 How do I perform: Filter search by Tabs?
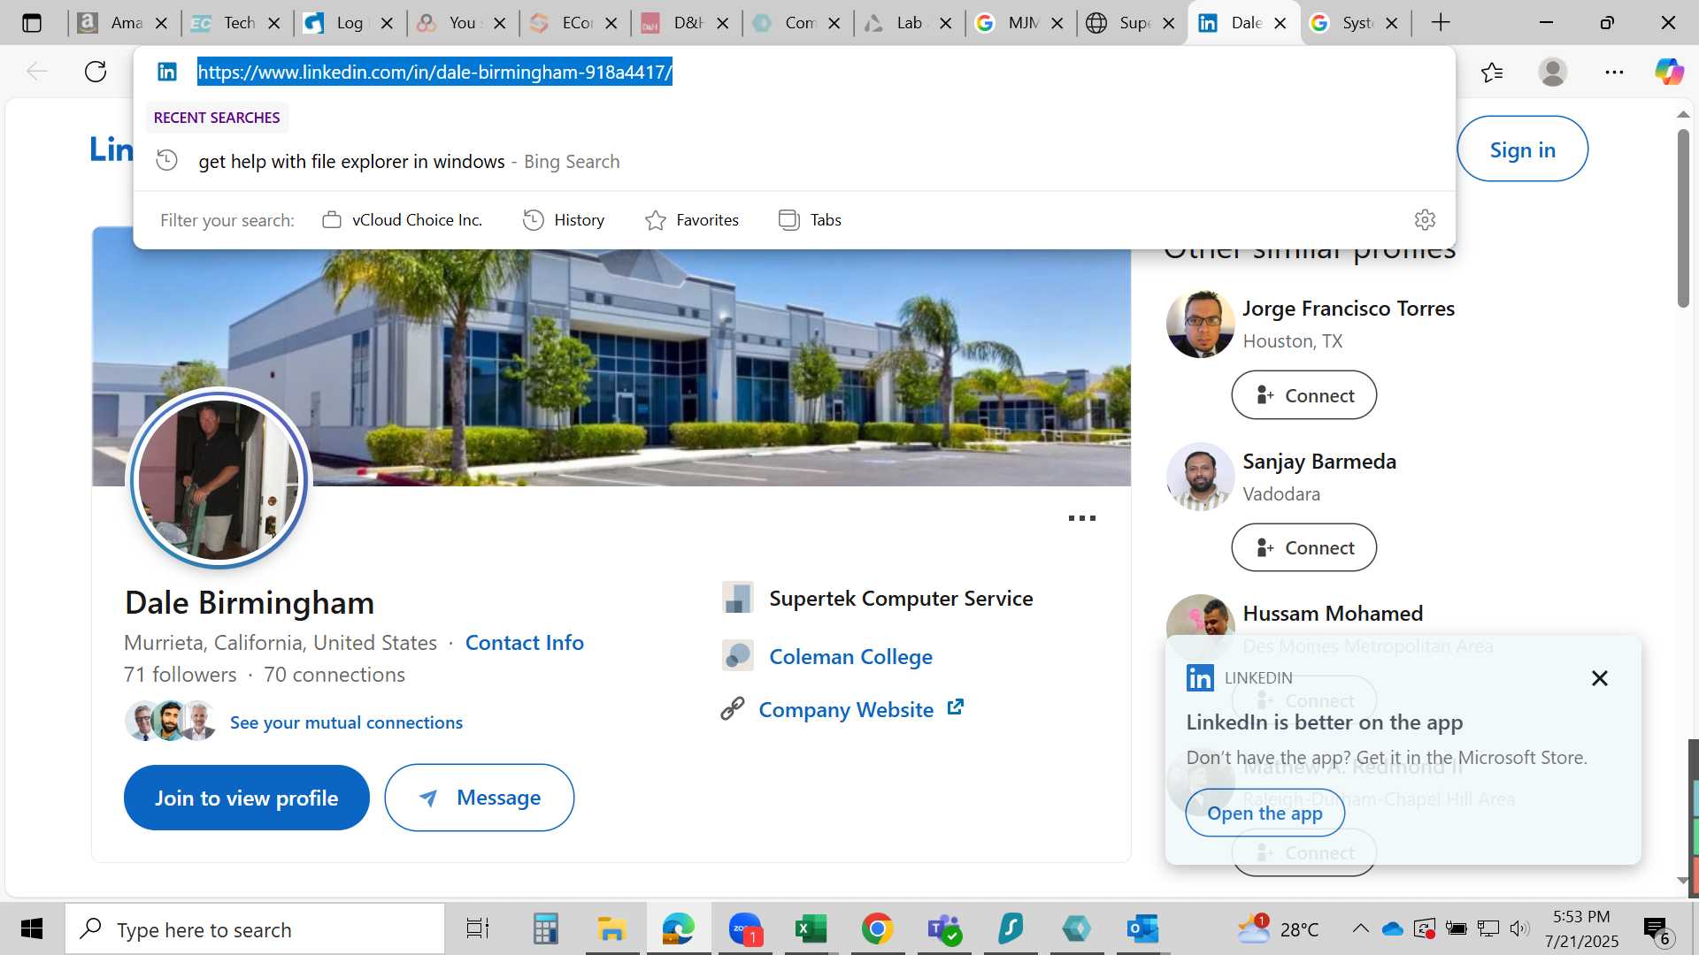tap(810, 220)
